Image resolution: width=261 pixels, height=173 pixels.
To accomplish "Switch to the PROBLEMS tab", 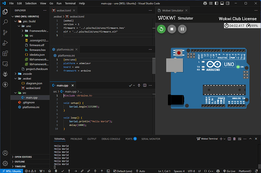I will click(x=76, y=139).
